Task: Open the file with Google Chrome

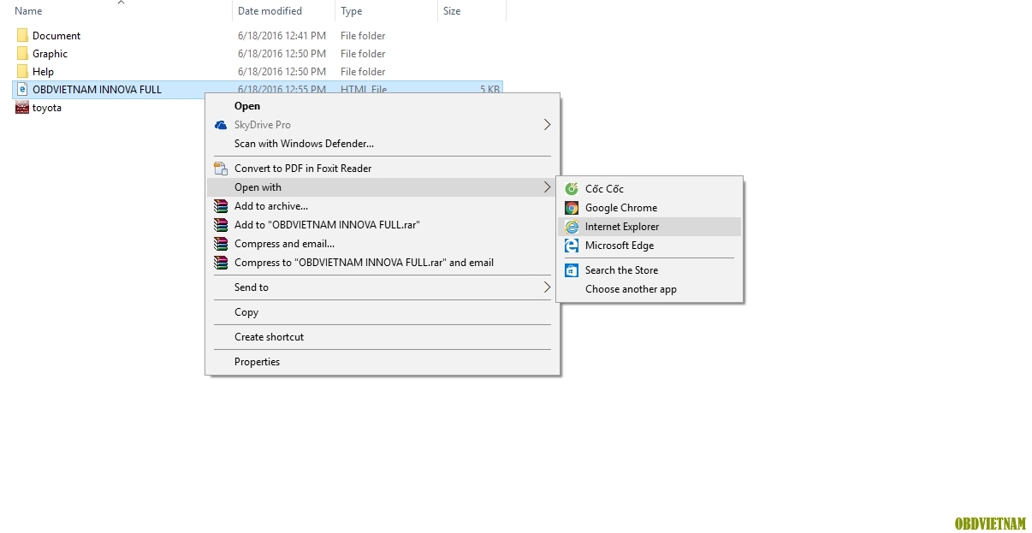Action: [649, 208]
